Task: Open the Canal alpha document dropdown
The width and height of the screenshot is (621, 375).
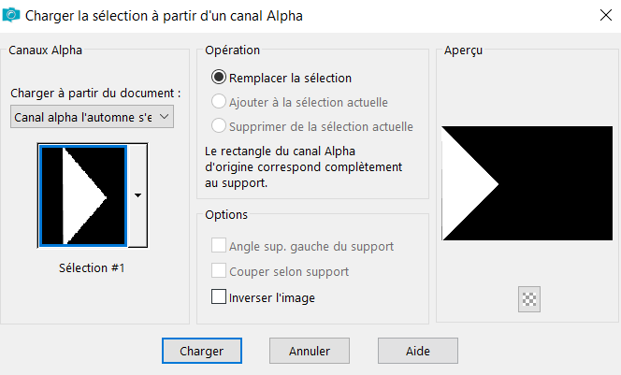Action: pos(92,117)
